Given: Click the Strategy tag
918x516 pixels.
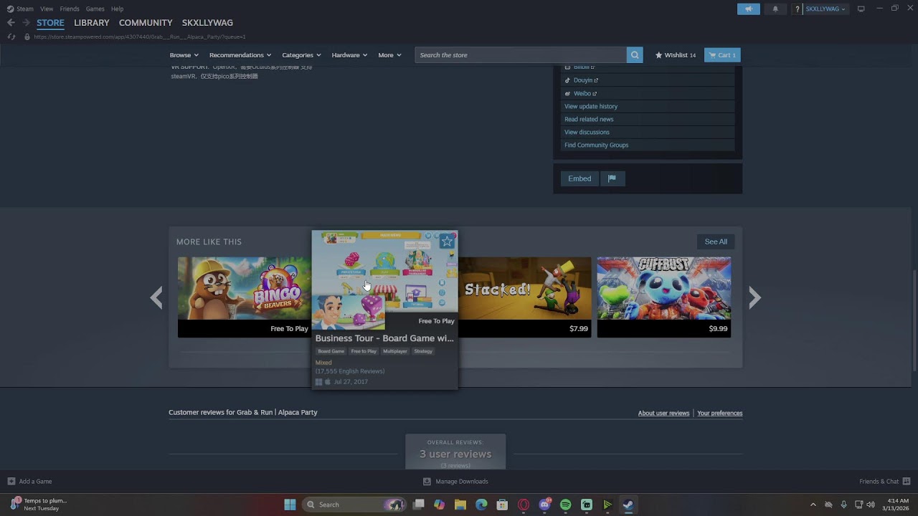Looking at the screenshot, I should click(x=423, y=351).
